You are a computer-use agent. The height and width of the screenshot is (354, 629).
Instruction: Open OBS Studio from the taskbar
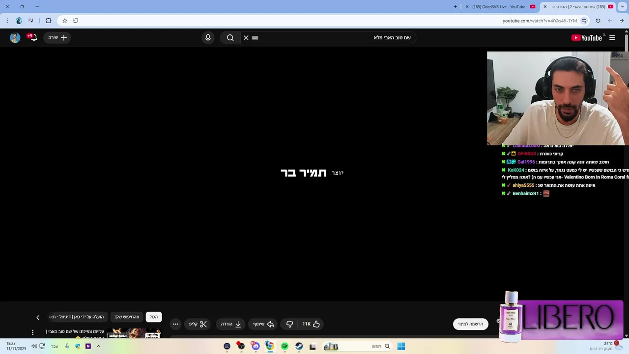pyautogui.click(x=241, y=346)
